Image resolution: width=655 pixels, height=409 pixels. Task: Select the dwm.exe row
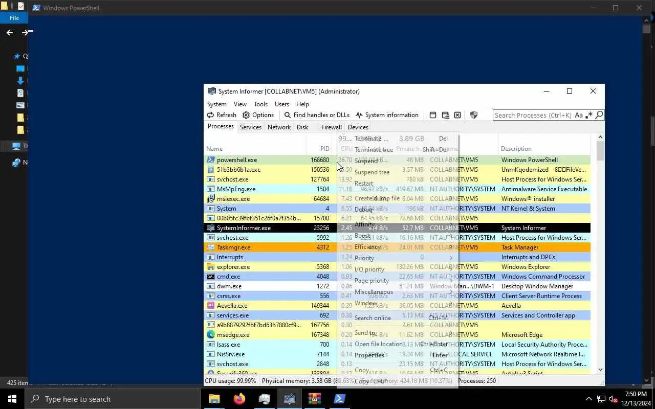[x=397, y=286]
